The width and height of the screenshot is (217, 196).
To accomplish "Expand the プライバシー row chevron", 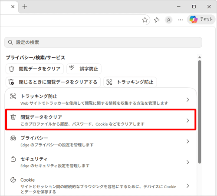I will [188, 141].
